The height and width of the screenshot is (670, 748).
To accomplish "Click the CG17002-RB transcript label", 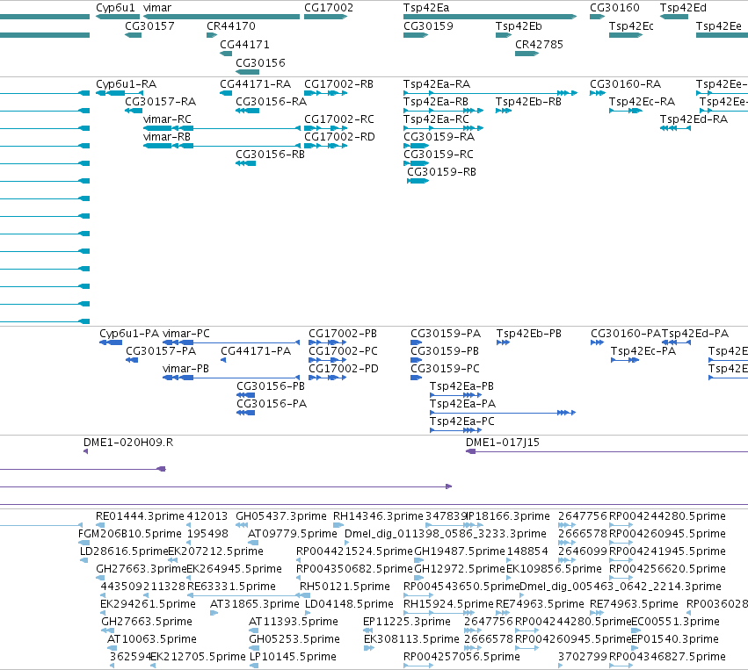I will [338, 84].
